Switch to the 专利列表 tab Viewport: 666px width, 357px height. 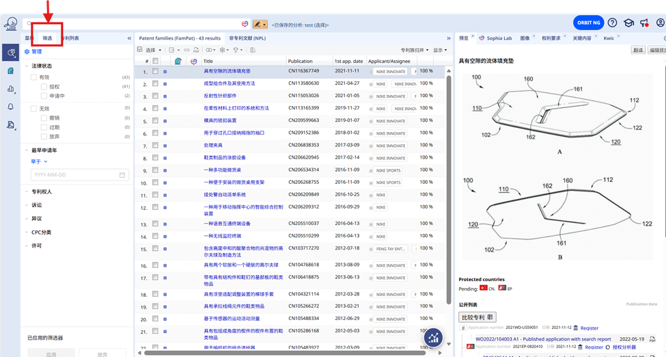tap(71, 38)
